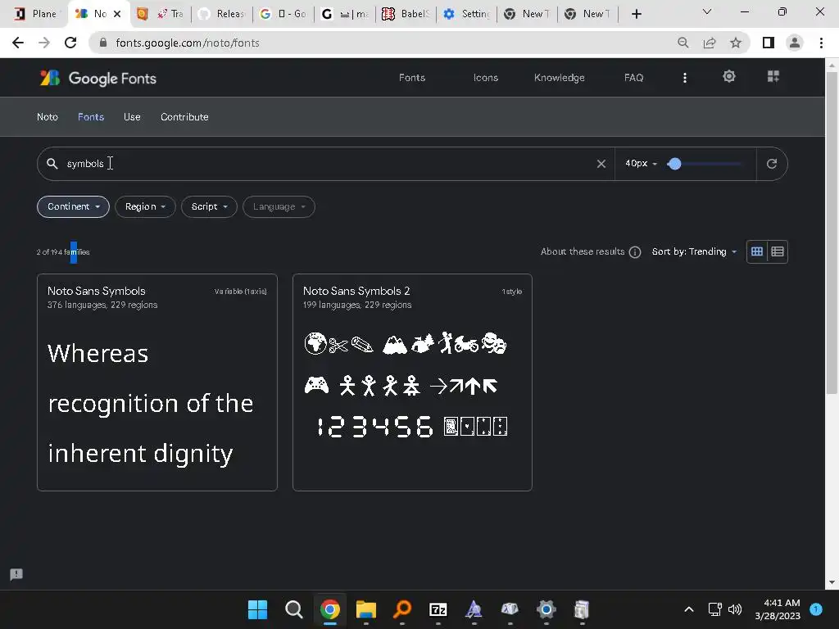Screen dimensions: 839x629
Task: Open the Sort by Trending dropdown
Action: pyautogui.click(x=694, y=251)
